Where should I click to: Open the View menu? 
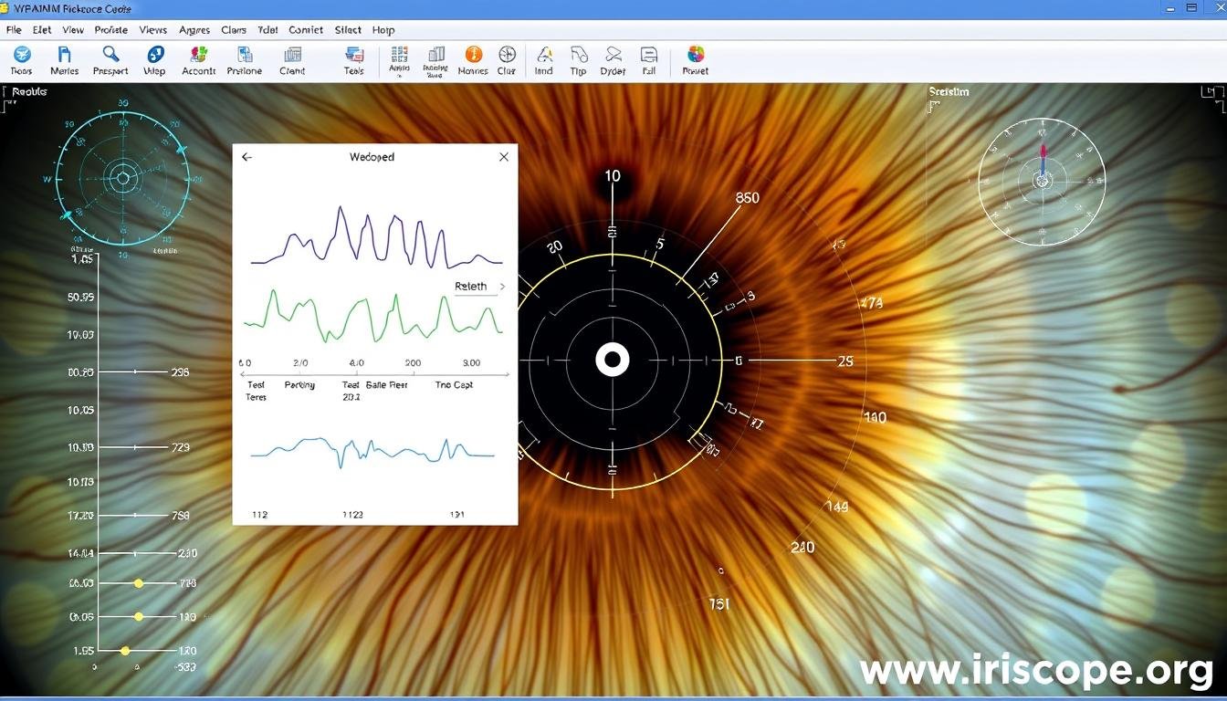(73, 30)
